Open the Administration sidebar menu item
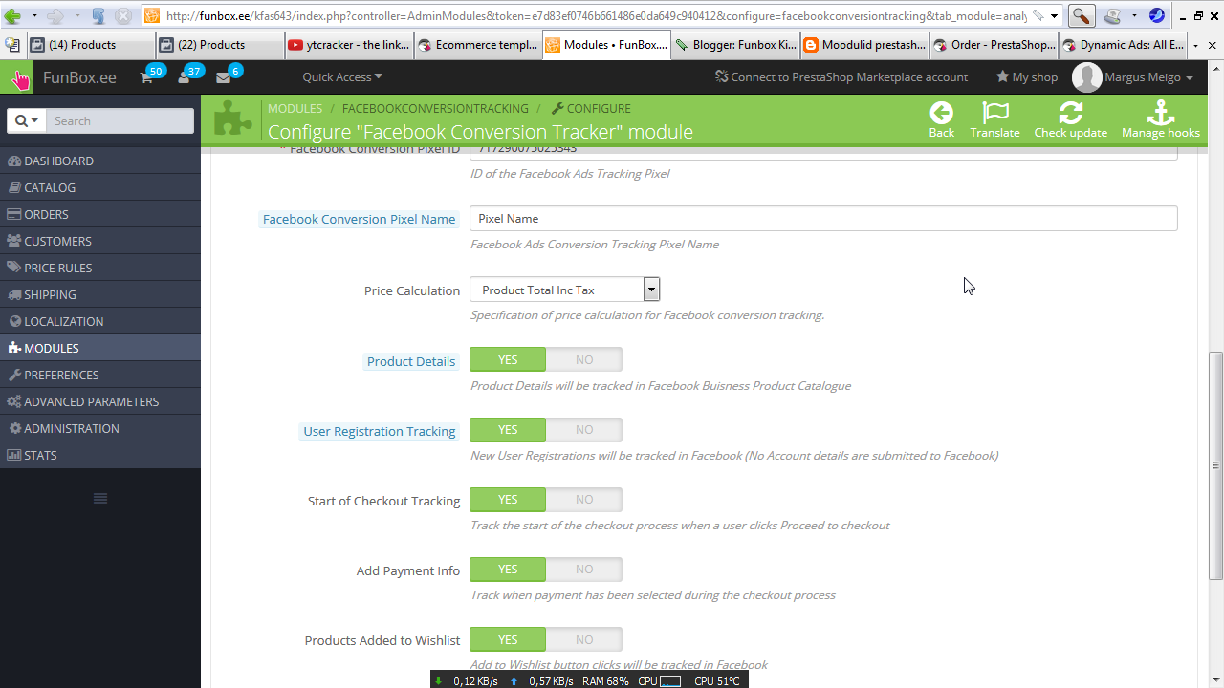 tap(100, 428)
